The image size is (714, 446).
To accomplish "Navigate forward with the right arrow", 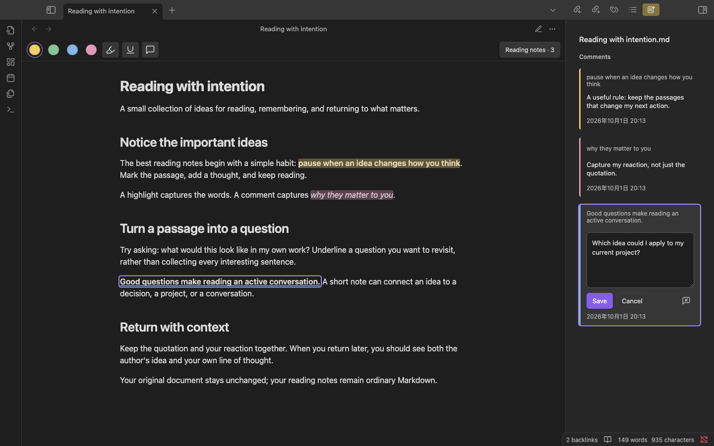I will (x=49, y=29).
